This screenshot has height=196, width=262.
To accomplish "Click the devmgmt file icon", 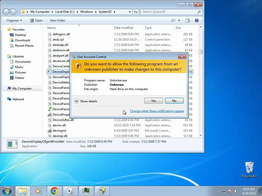I will coord(50,131).
